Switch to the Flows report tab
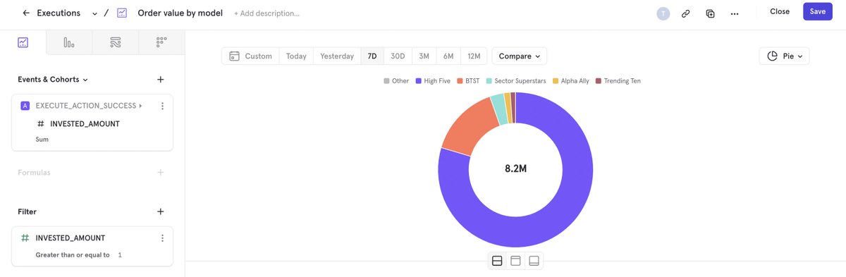846x277 pixels. [x=115, y=42]
